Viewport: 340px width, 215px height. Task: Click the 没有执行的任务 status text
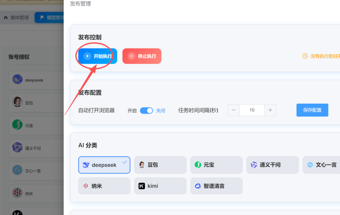pyautogui.click(x=325, y=56)
